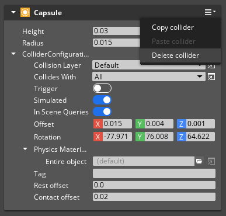The height and width of the screenshot is (216, 226).
Task: Collapse the ColliderConfiguration group
Action: [x=13, y=54]
